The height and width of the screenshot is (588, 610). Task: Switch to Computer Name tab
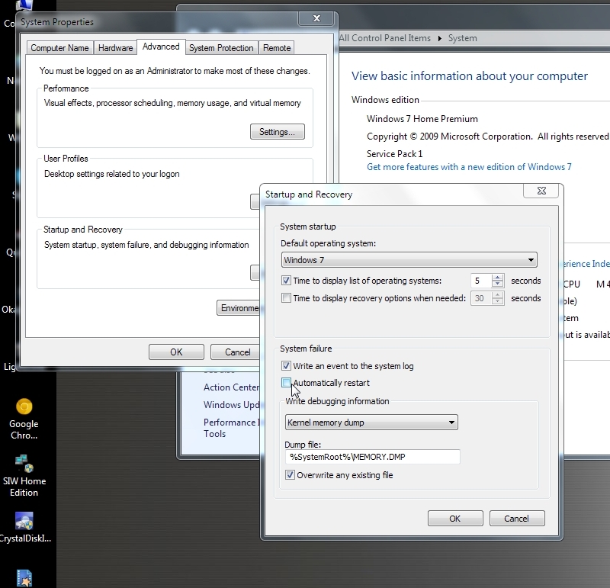[59, 48]
